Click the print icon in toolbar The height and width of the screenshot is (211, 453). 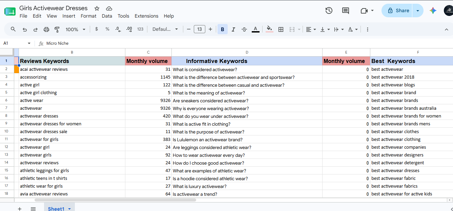[x=46, y=29]
